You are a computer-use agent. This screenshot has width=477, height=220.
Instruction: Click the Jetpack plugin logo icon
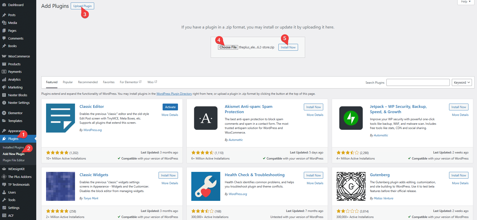coord(351,118)
